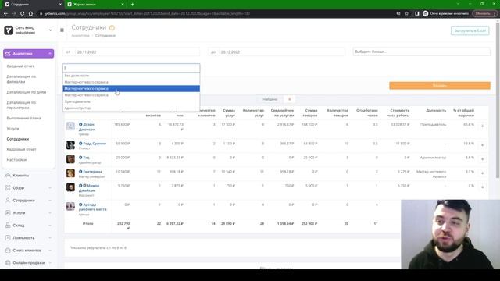Open Екатерина employee link
This screenshot has width=500, height=281.
point(92,172)
